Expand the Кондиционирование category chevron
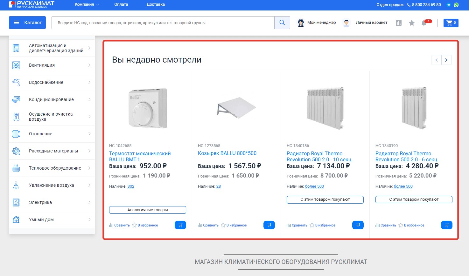This screenshot has height=276, width=469. [89, 99]
